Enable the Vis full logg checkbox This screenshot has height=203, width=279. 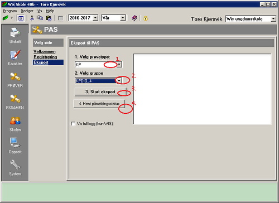[73, 124]
